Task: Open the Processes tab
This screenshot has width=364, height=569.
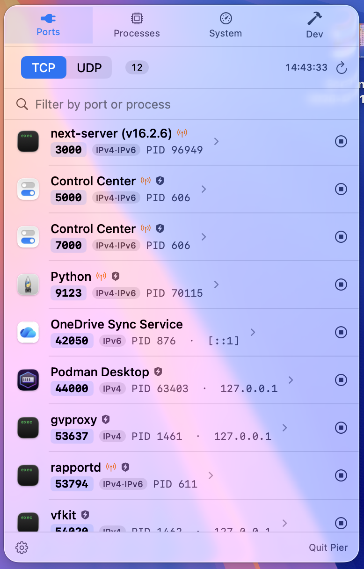Action: (137, 25)
